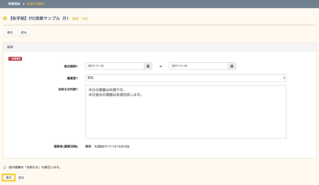This screenshot has height=185, width=319.
Task: Focus the end date input field
Action: coord(198,66)
